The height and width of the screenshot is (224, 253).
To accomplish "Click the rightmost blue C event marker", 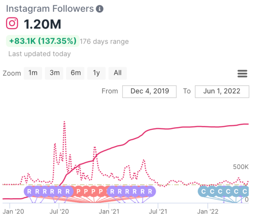I will coord(245,192).
